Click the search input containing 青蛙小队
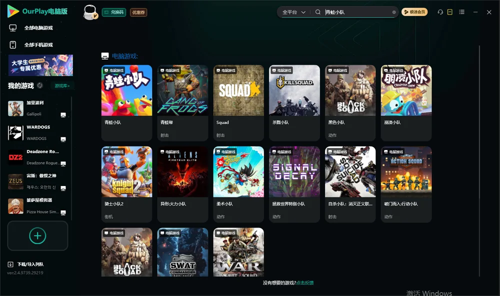 357,12
